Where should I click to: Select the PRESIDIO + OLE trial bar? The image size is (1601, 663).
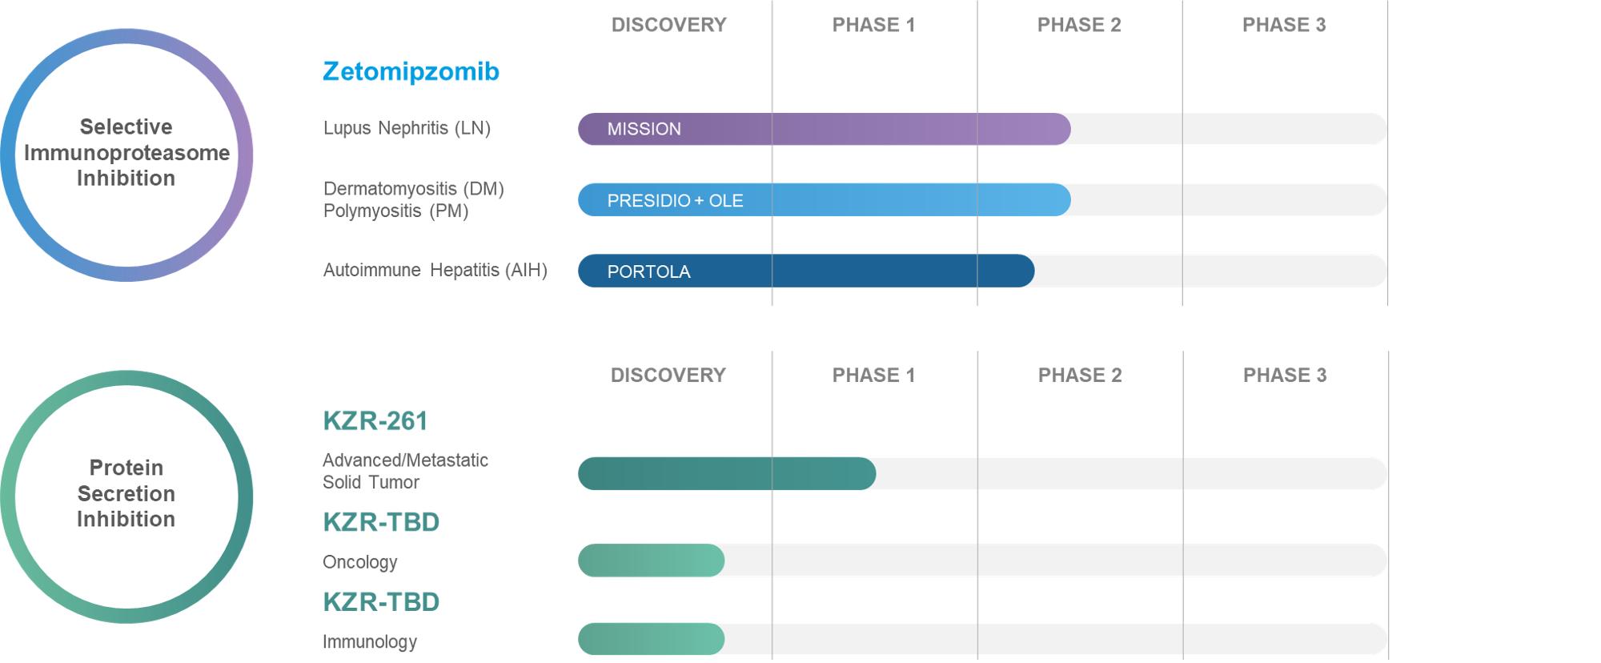824,200
